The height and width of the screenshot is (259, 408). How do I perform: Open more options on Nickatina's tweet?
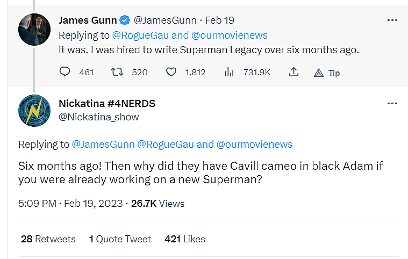[392, 103]
